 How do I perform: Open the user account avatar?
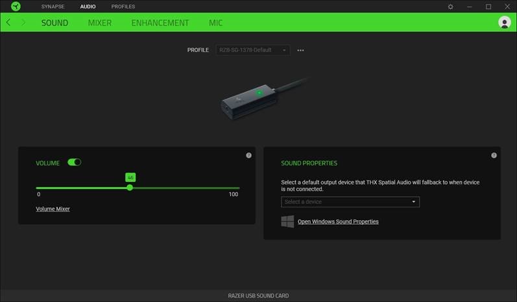coord(505,23)
